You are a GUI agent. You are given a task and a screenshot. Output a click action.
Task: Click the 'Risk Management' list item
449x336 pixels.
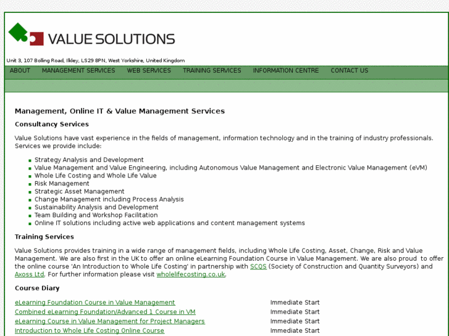click(62, 184)
